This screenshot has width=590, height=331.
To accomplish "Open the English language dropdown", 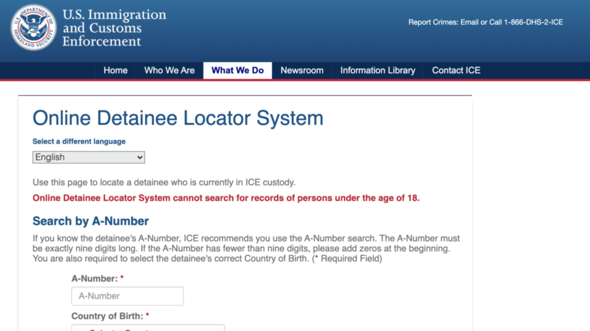I will point(88,157).
